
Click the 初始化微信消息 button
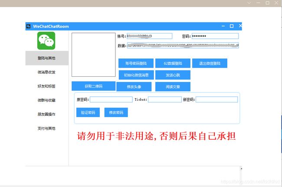tap(136, 75)
